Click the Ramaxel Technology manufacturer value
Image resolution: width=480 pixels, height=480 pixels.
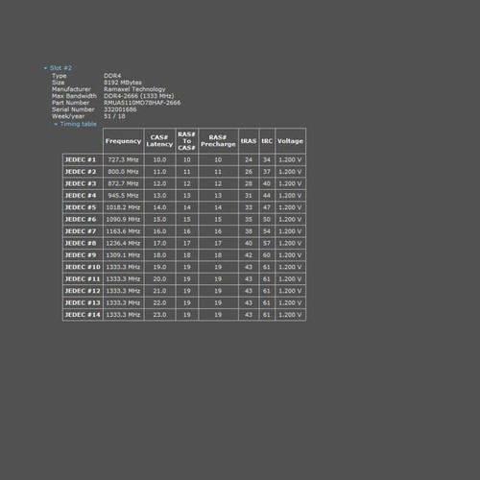point(134,89)
